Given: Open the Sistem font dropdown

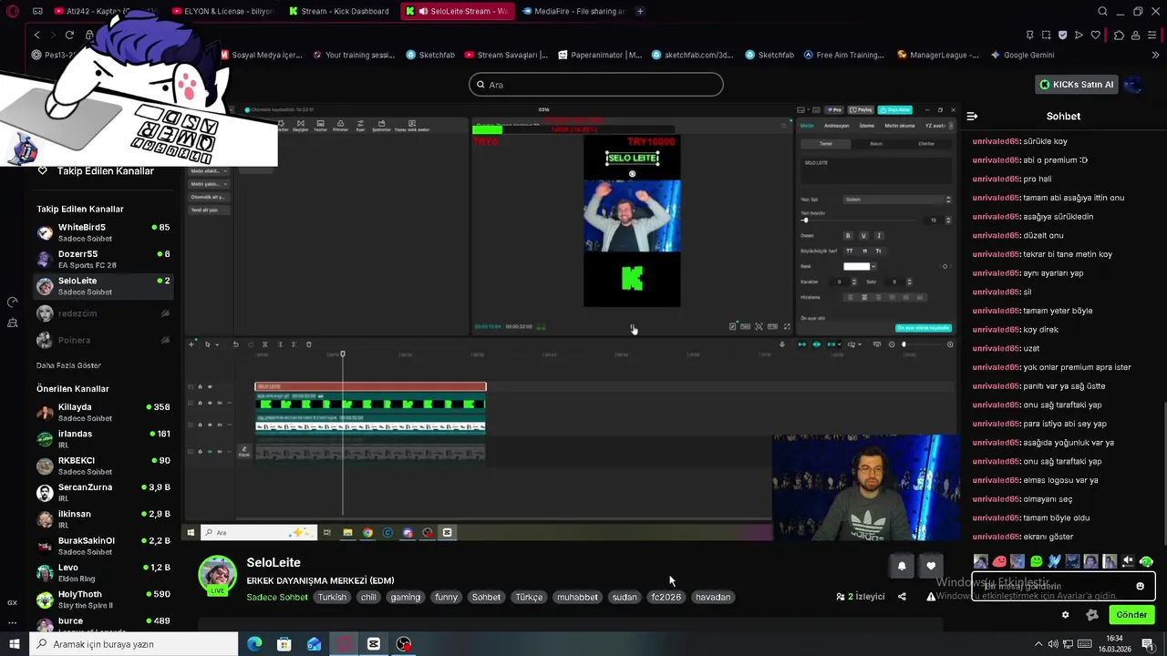Looking at the screenshot, I should click(x=897, y=200).
